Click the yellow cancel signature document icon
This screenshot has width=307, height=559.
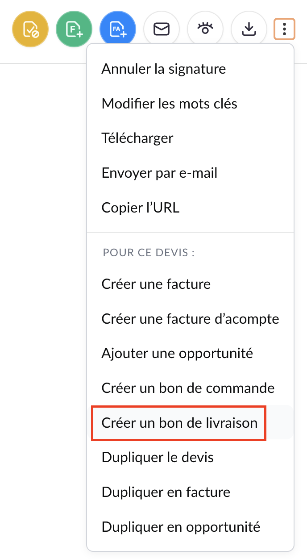pos(30,29)
